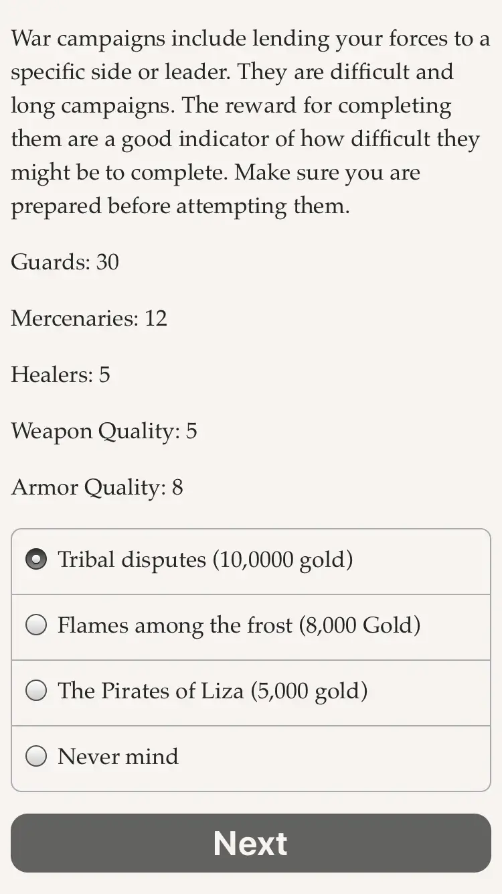Click the Pirates of Liza radio circle
The width and height of the screenshot is (502, 894).
click(37, 691)
